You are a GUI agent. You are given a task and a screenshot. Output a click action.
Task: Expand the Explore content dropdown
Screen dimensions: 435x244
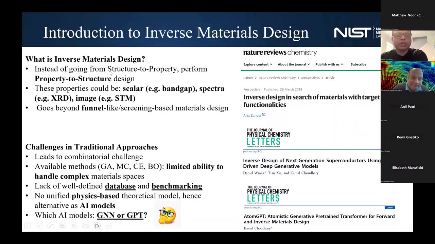click(x=258, y=64)
